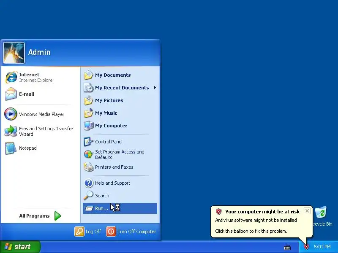
Task: Click the My Pictures folder icon
Action: [x=88, y=100]
